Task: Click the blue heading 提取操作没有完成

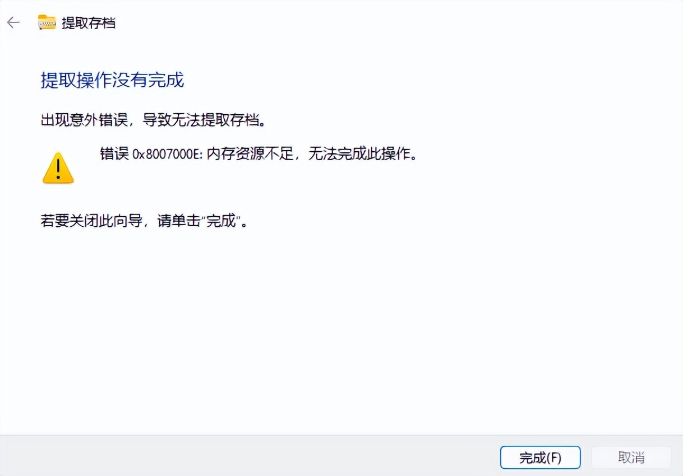Action: pyautogui.click(x=112, y=80)
